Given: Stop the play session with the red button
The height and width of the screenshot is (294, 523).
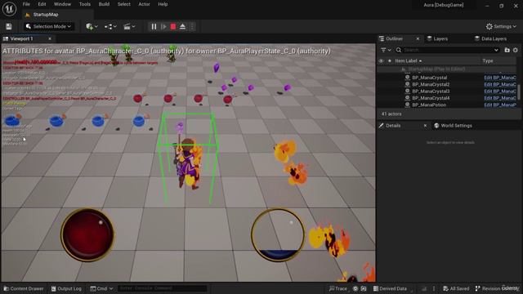Looking at the screenshot, I should 173,27.
